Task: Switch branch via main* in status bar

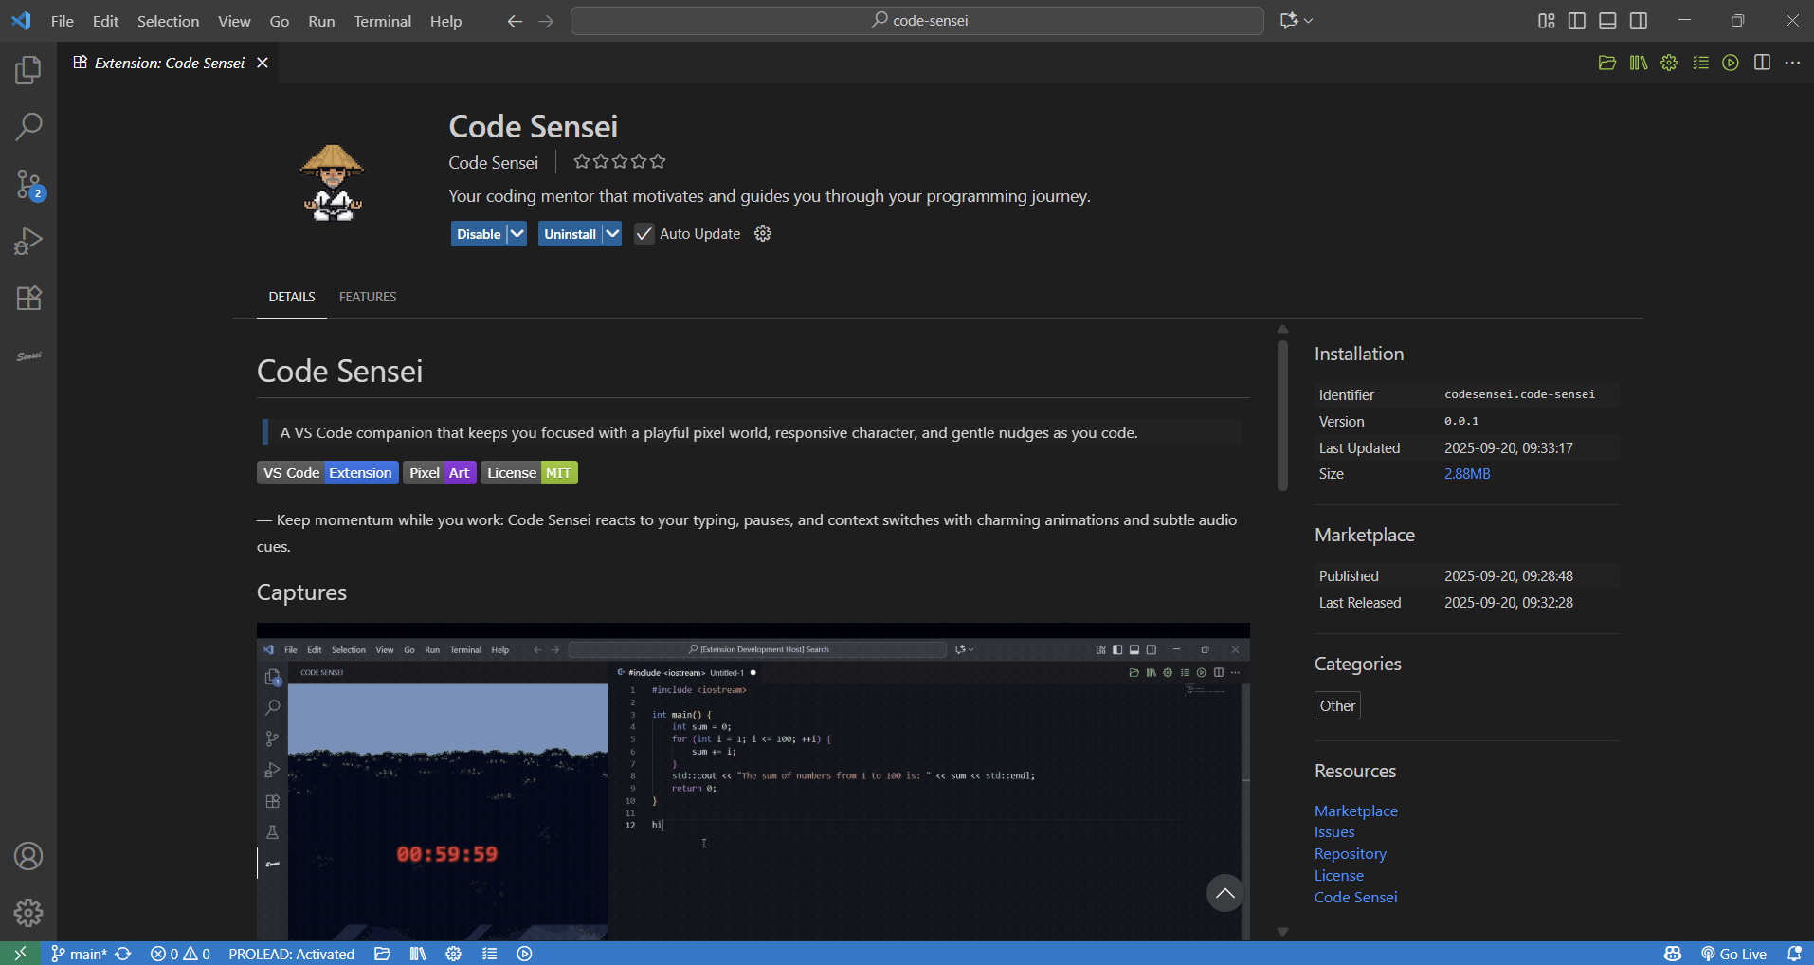Action: tap(79, 954)
